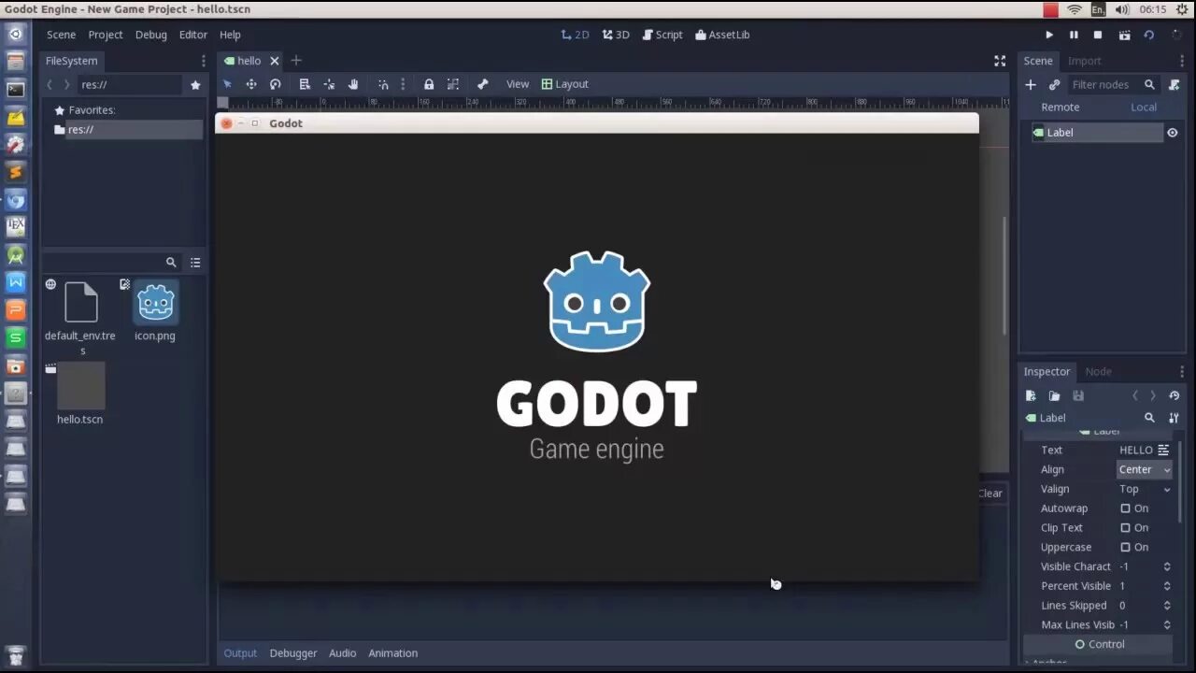Viewport: 1196px width, 673px height.
Task: Switch to Script workspace
Action: point(662,35)
